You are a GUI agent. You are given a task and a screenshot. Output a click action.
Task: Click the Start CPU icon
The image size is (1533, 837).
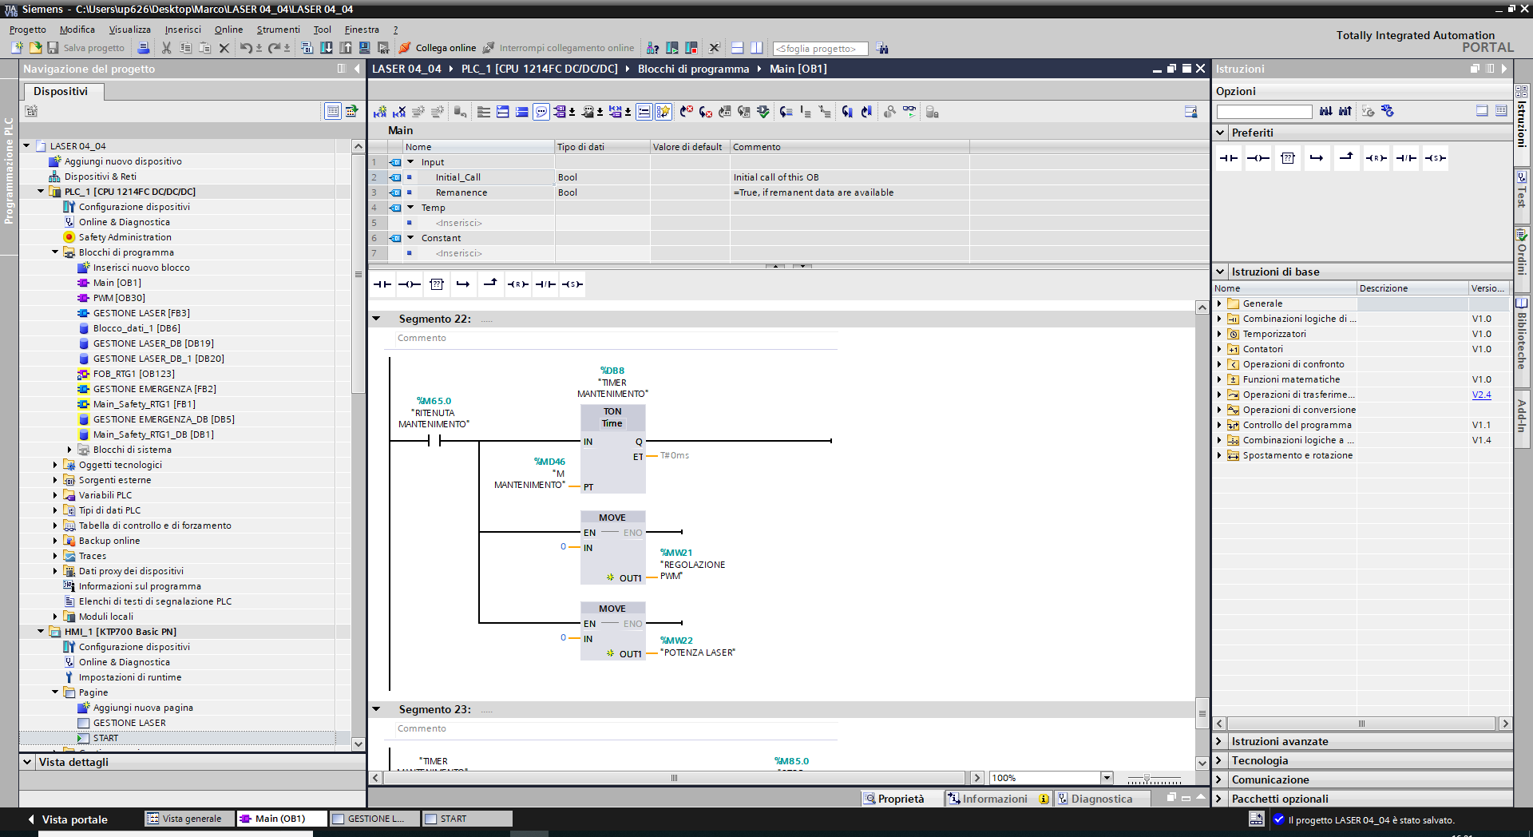[672, 48]
